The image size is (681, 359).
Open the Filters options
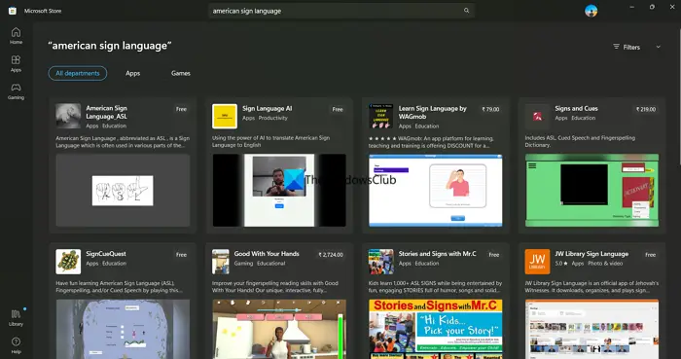pyautogui.click(x=627, y=47)
